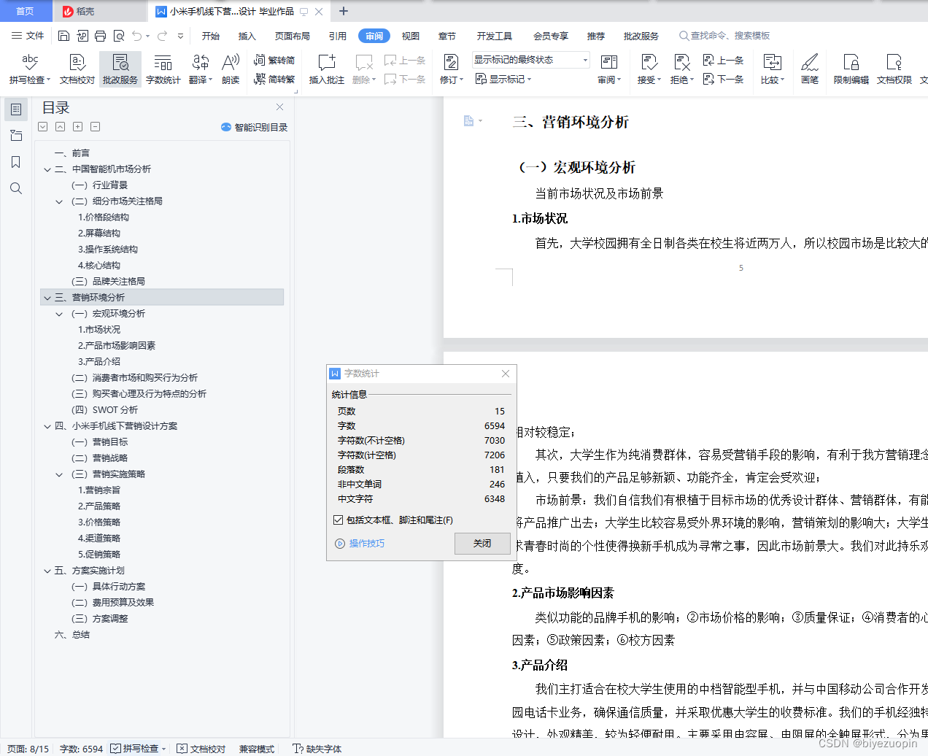Click the 首页 home tab
Screen dimensions: 928x756
[25, 11]
